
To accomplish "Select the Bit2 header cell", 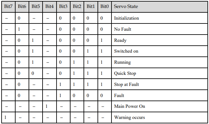I will coord(77,7).
